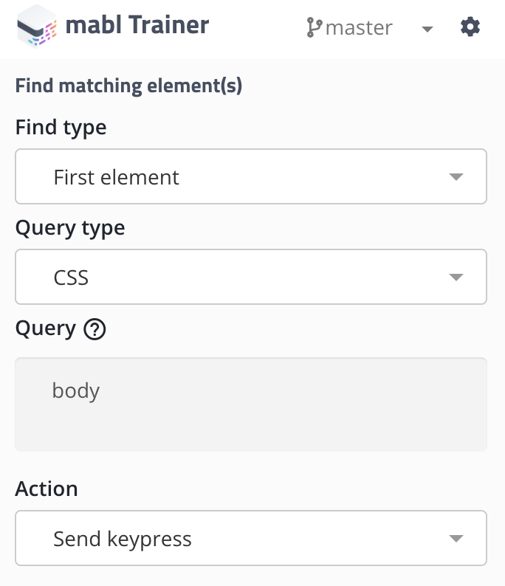The width and height of the screenshot is (505, 586).
Task: Open the Query help question mark
Action: pos(95,329)
